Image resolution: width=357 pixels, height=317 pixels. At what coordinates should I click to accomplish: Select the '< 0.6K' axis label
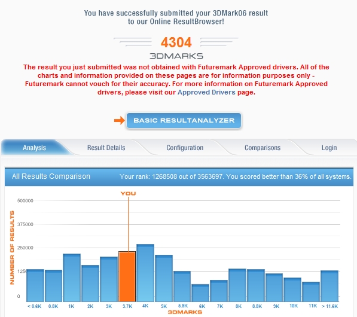pyautogui.click(x=34, y=306)
